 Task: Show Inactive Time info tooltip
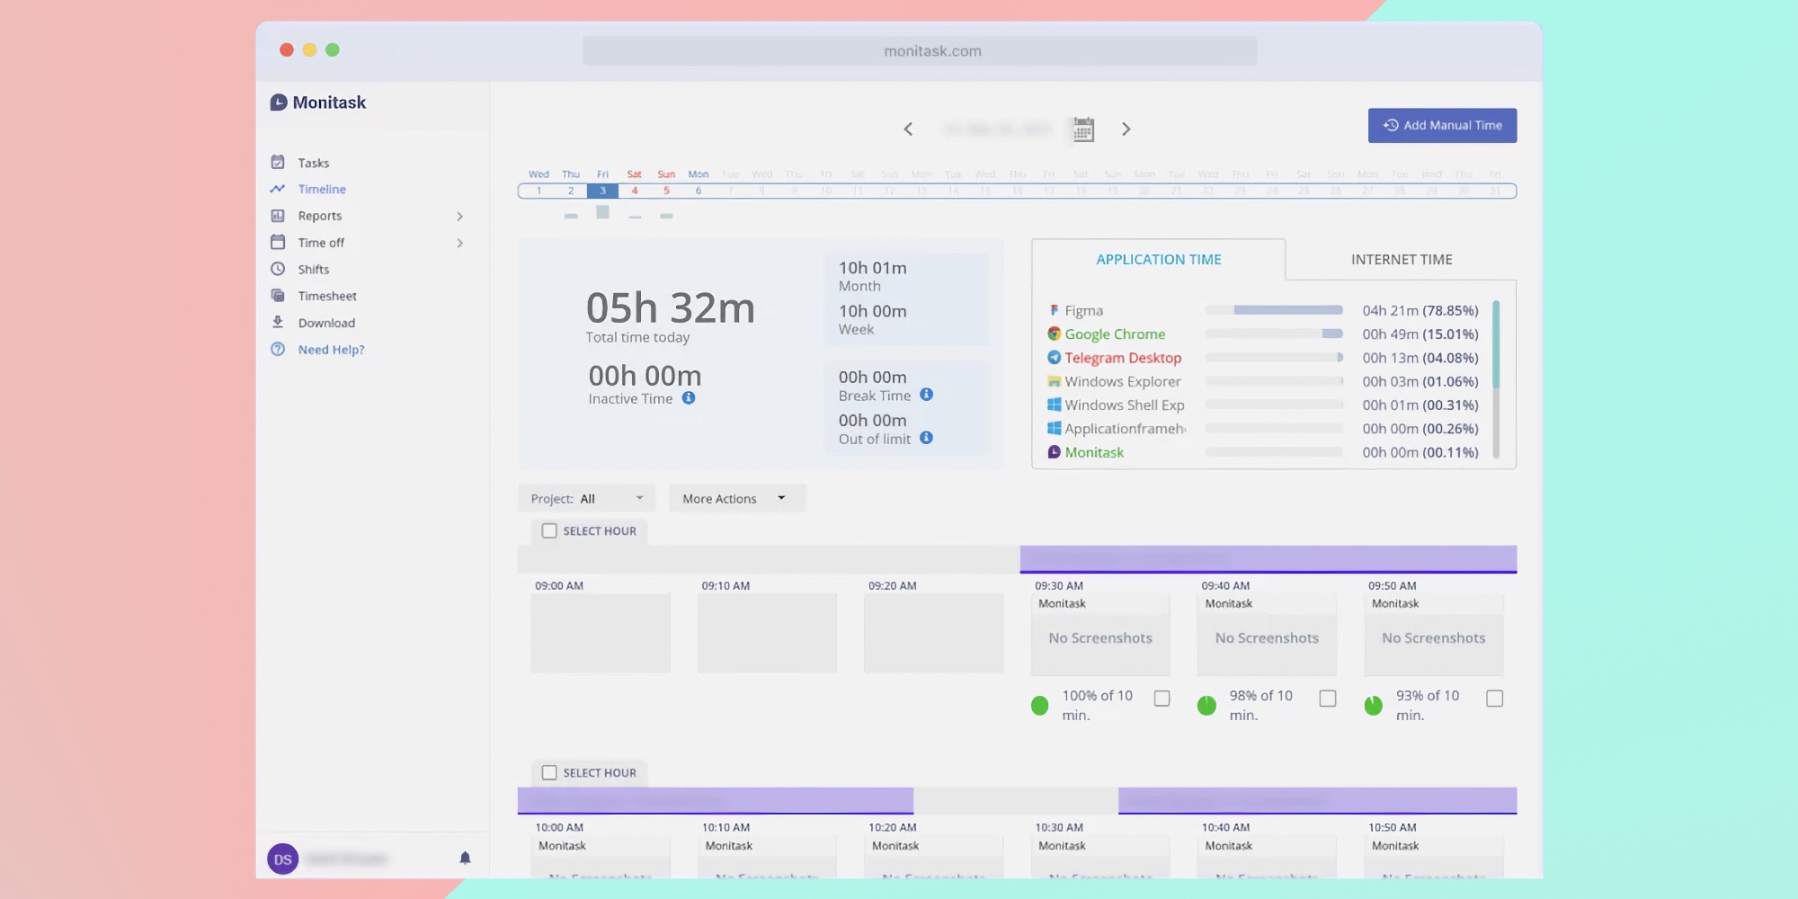[x=689, y=398]
